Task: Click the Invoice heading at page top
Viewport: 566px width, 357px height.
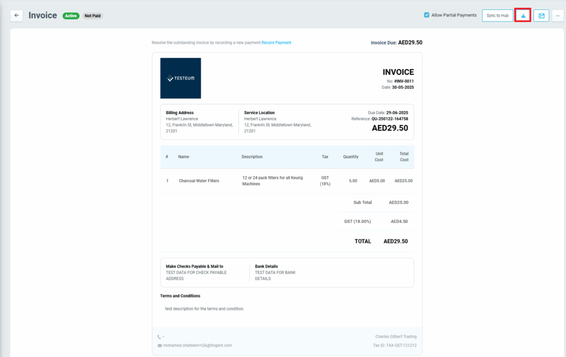Action: (x=43, y=15)
